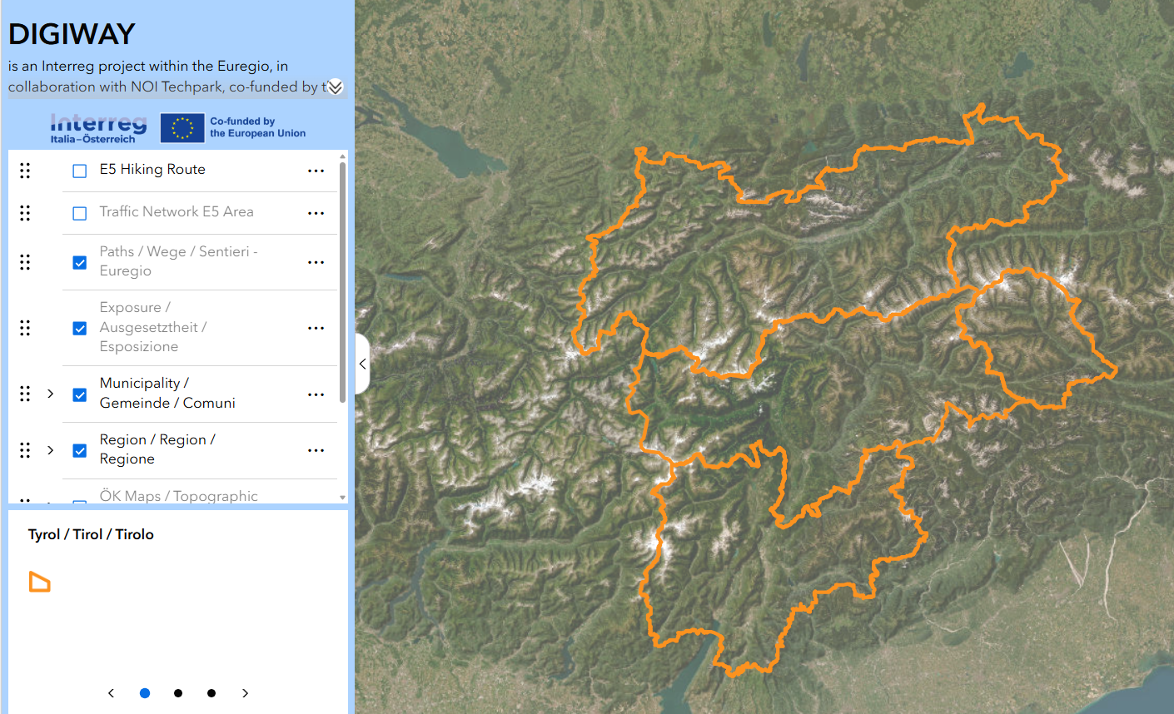The image size is (1174, 714).
Task: Open more options for Municipality layer
Action: coord(316,394)
